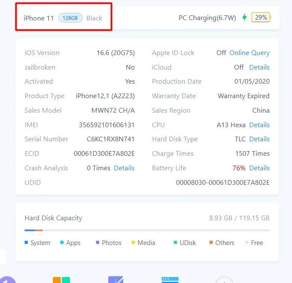Open Hard Disk Type Details link

tap(259, 139)
